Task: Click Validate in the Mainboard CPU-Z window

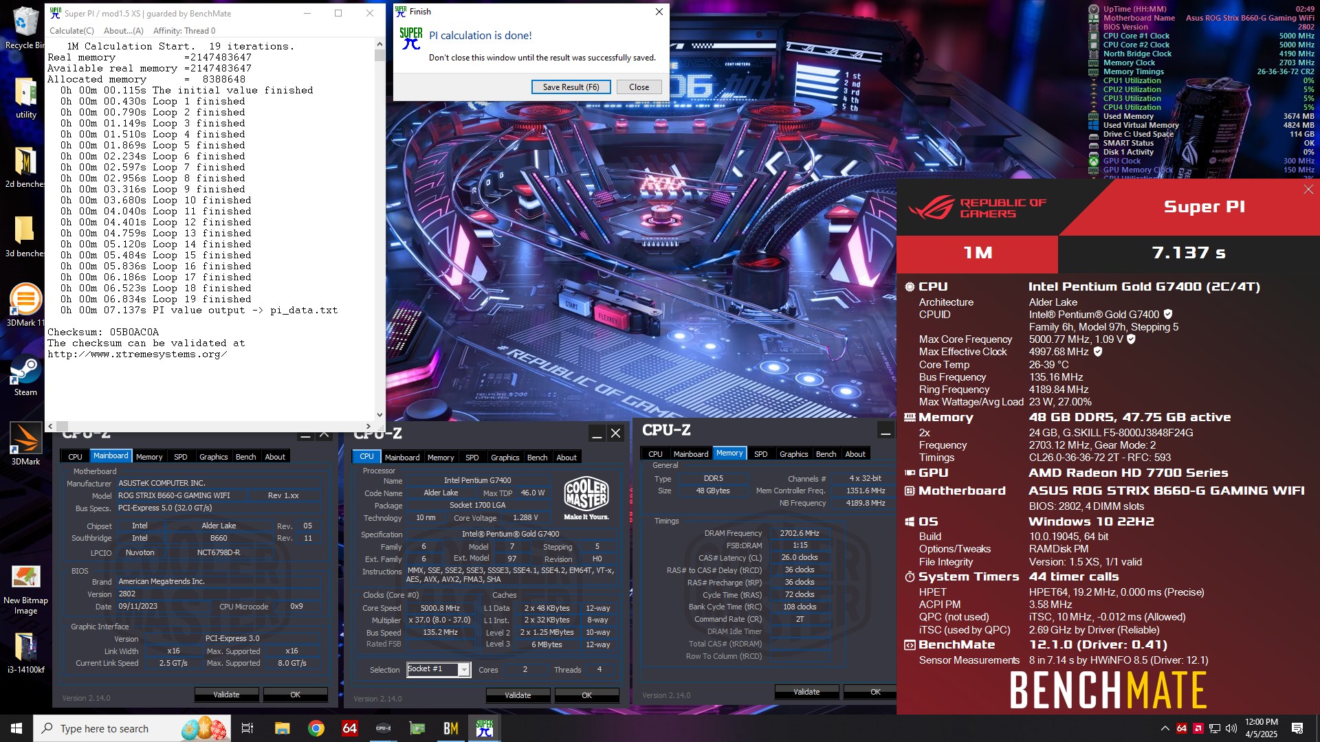Action: click(x=226, y=695)
